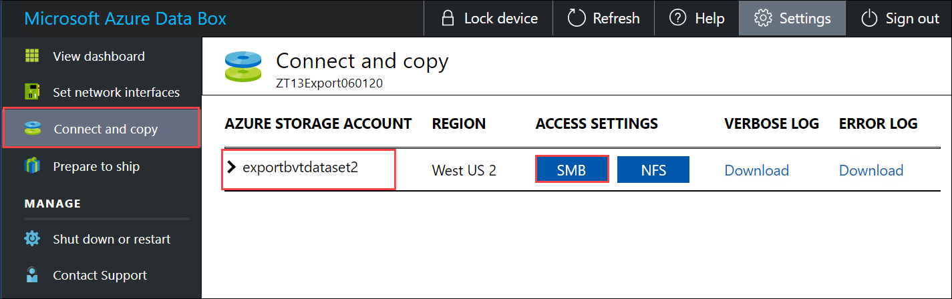Viewport: 952px width, 299px height.
Task: Click the Shut down or restart gear icon
Action: click(x=31, y=239)
